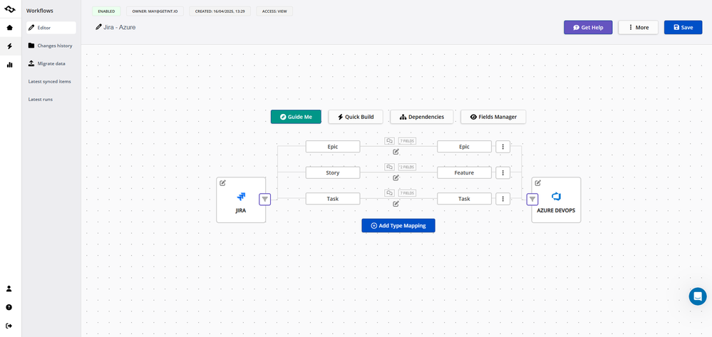This screenshot has height=337, width=712.
Task: Edit the JIRA connection via its pencil icon
Action: pyautogui.click(x=222, y=183)
